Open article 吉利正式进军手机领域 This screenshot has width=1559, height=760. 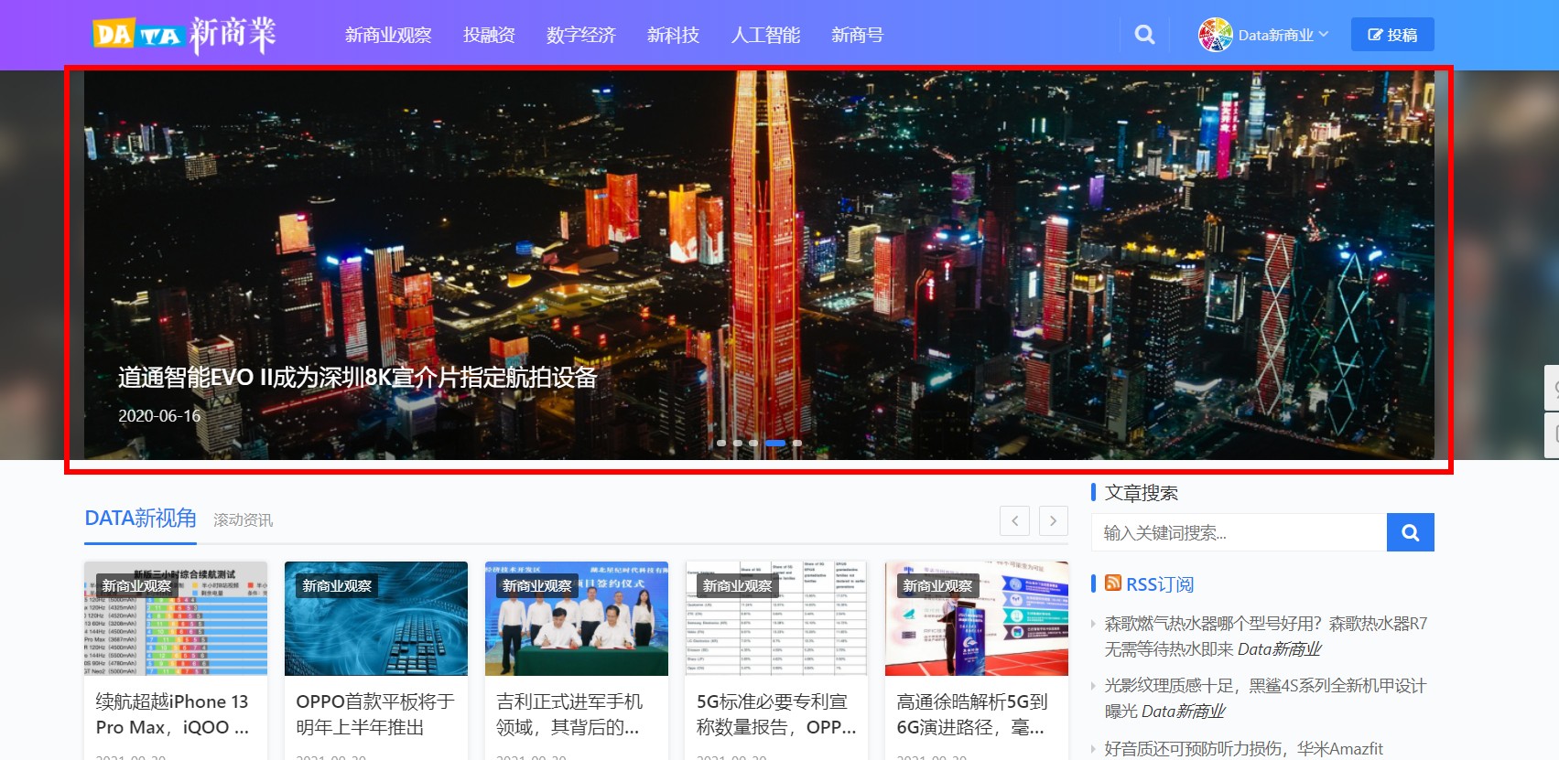point(569,714)
